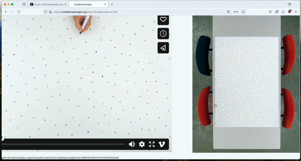Bookmark this page with the star icon

click(243, 12)
